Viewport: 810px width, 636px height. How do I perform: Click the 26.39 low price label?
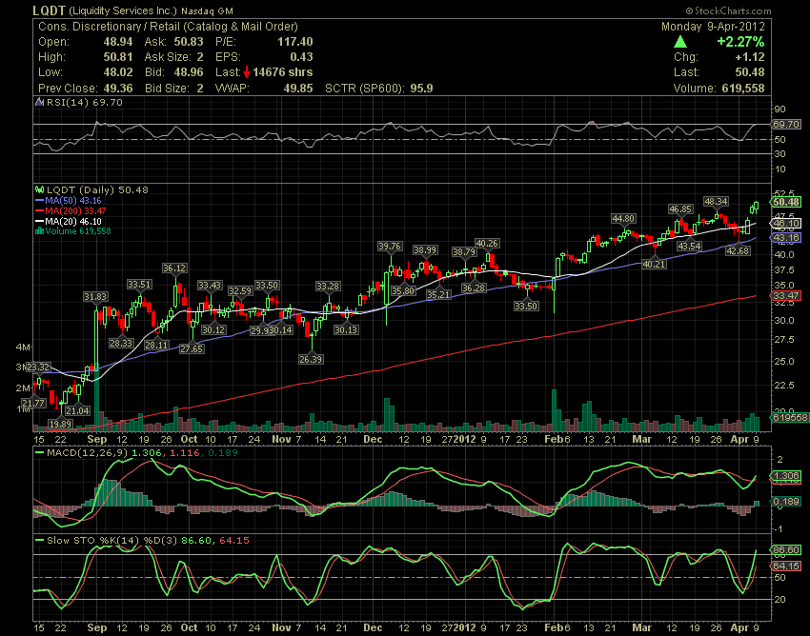pyautogui.click(x=311, y=359)
